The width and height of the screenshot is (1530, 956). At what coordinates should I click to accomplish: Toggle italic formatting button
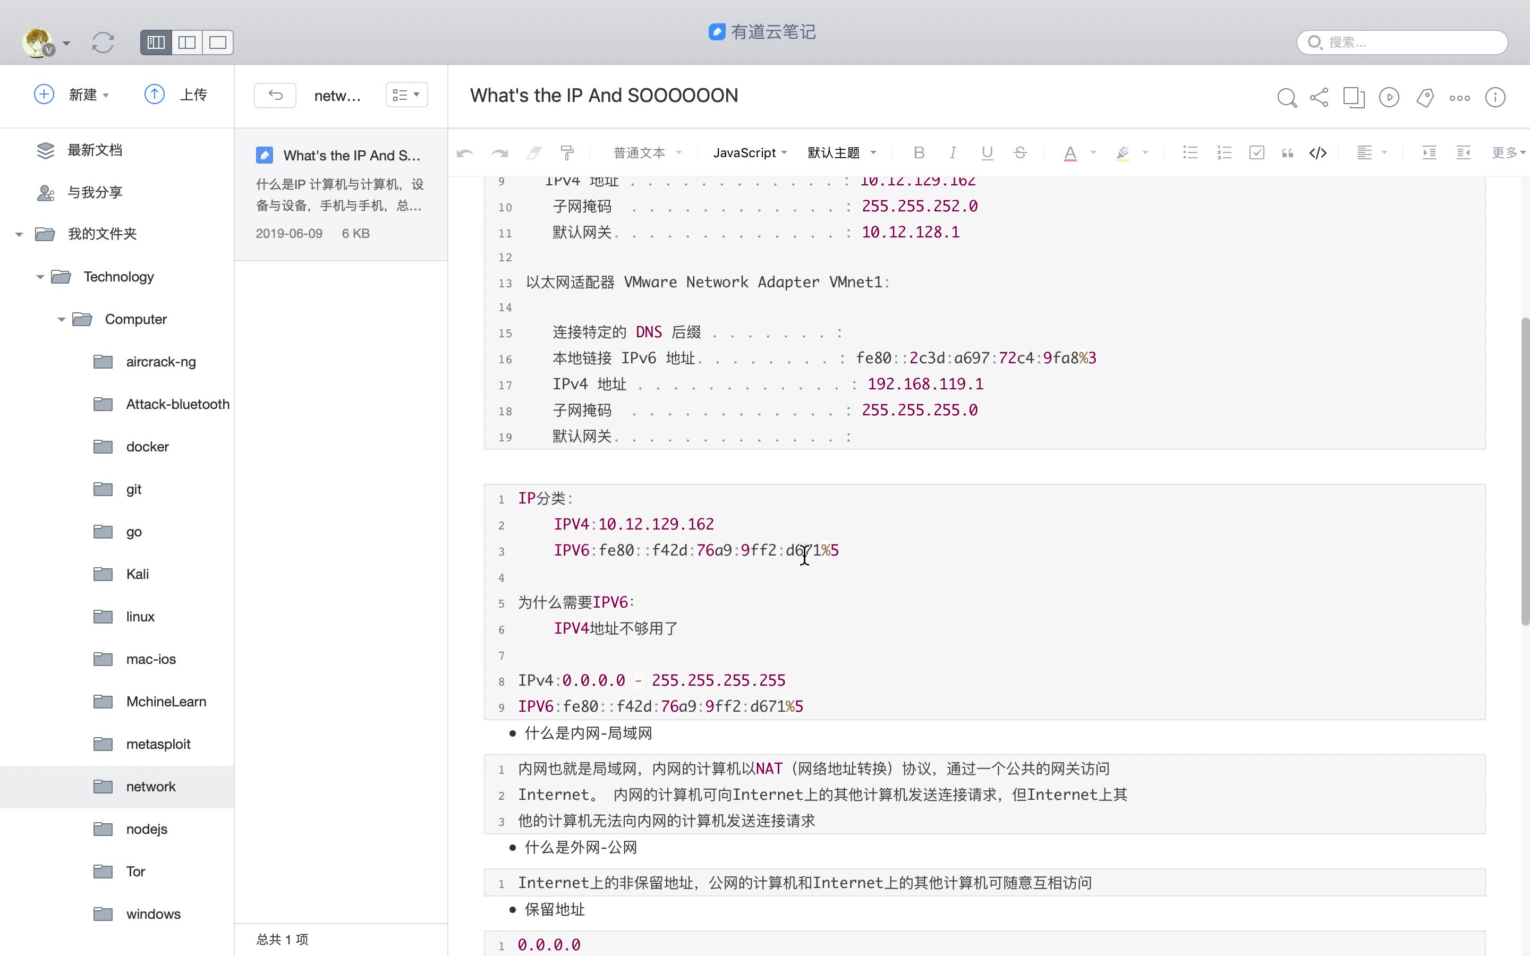pos(953,153)
